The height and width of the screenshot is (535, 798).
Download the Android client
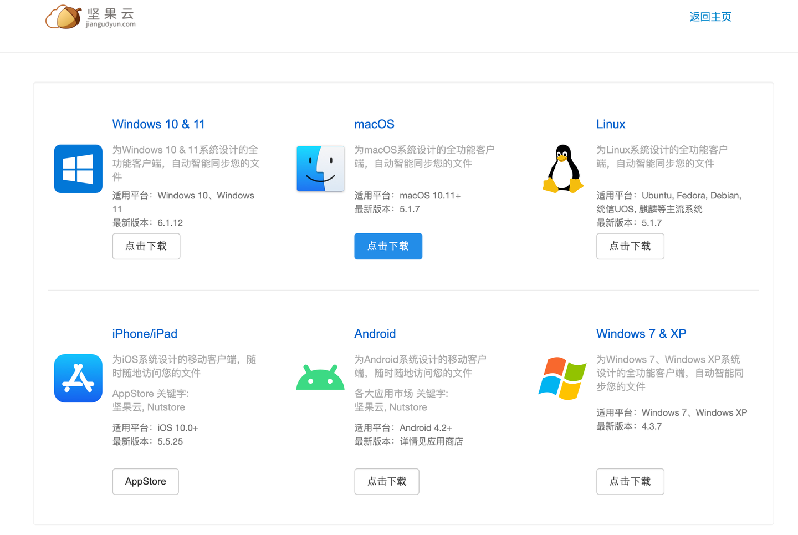click(x=387, y=481)
